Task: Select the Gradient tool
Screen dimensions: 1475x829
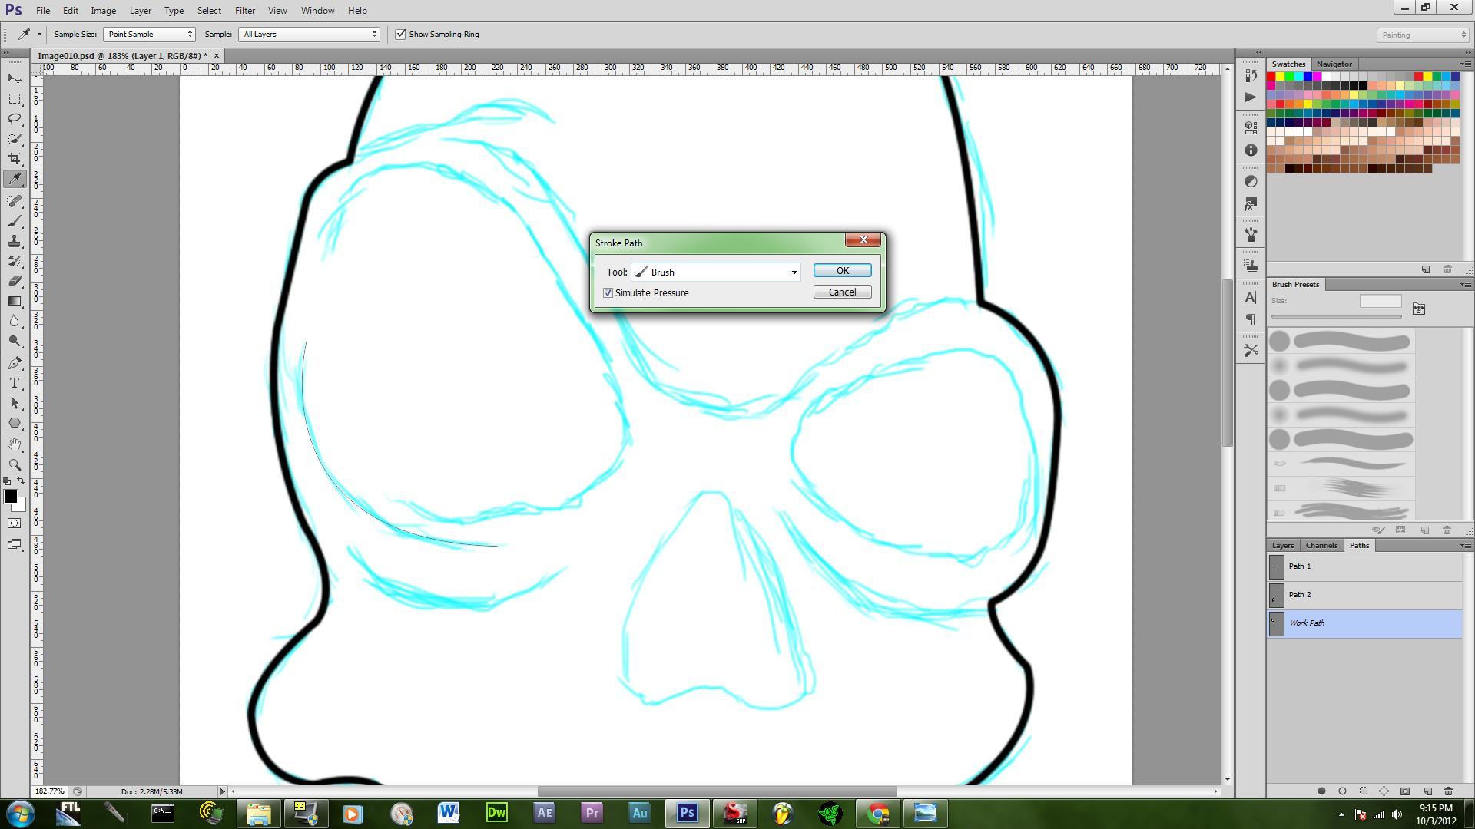Action: pyautogui.click(x=15, y=301)
